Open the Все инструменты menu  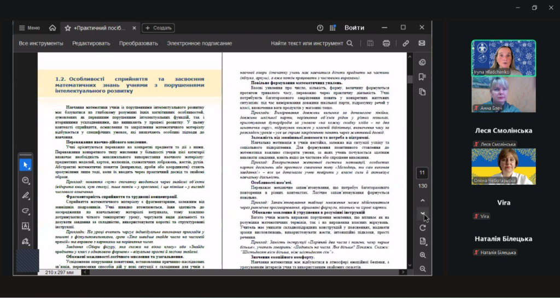click(x=41, y=43)
